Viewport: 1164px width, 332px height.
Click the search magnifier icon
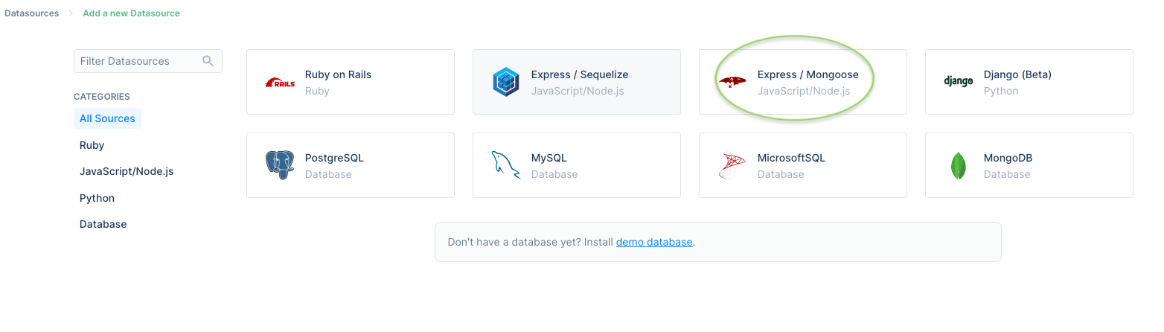[208, 61]
